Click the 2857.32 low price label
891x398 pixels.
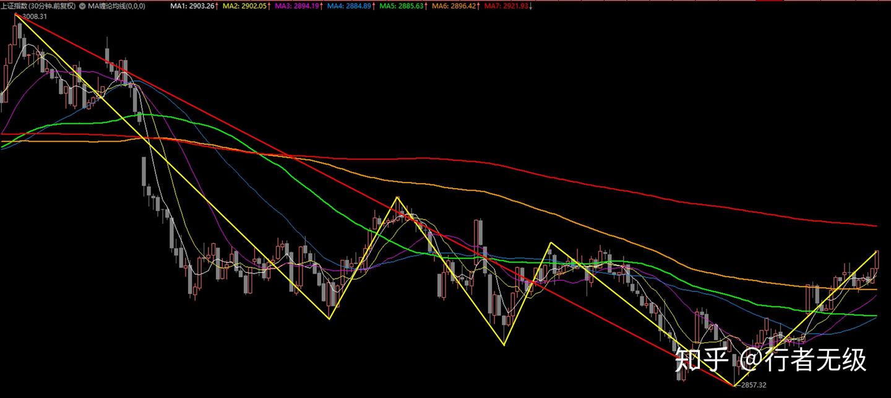click(753, 385)
